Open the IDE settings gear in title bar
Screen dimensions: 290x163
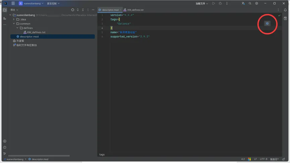tap(257, 3)
